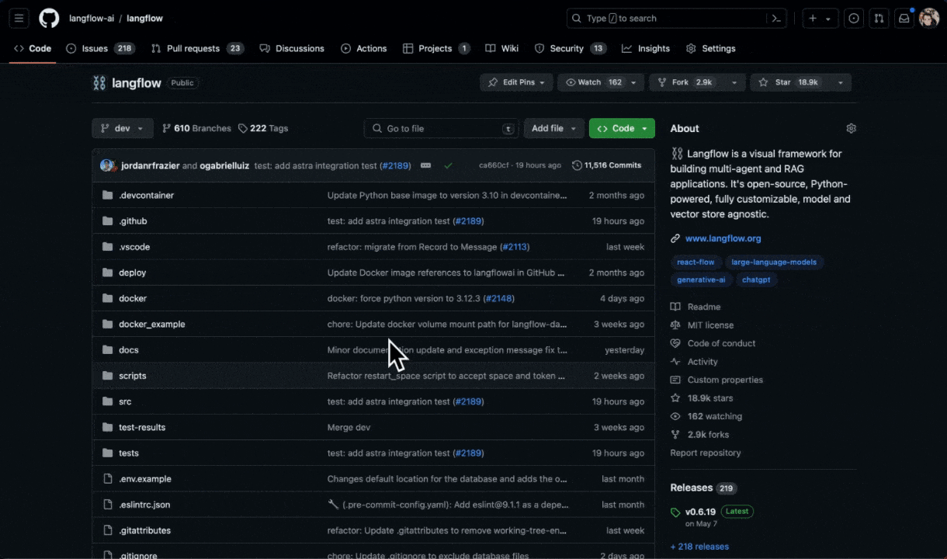Click the GitHub logo icon
Screen dimensions: 947x559
coord(49,18)
